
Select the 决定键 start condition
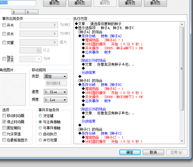coord(40,116)
